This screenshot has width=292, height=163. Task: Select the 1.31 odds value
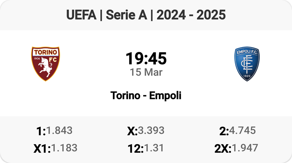(154, 148)
